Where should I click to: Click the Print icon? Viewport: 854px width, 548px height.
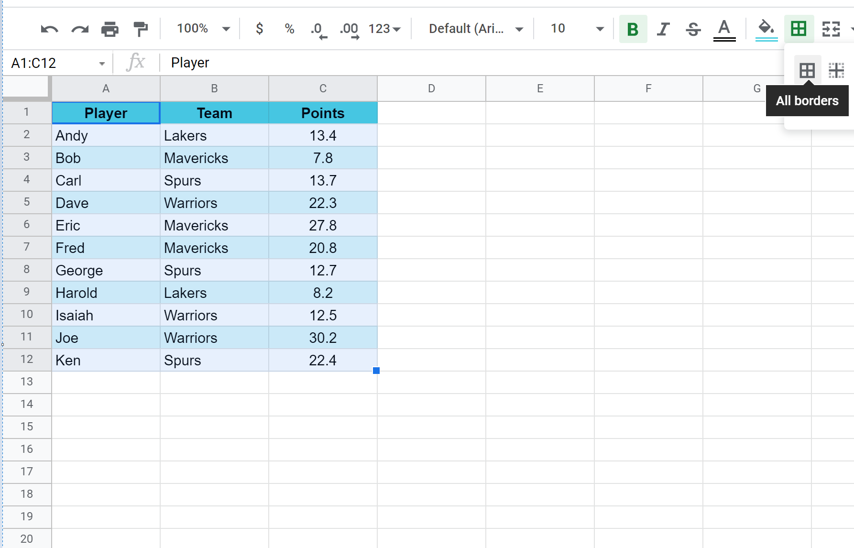(110, 29)
